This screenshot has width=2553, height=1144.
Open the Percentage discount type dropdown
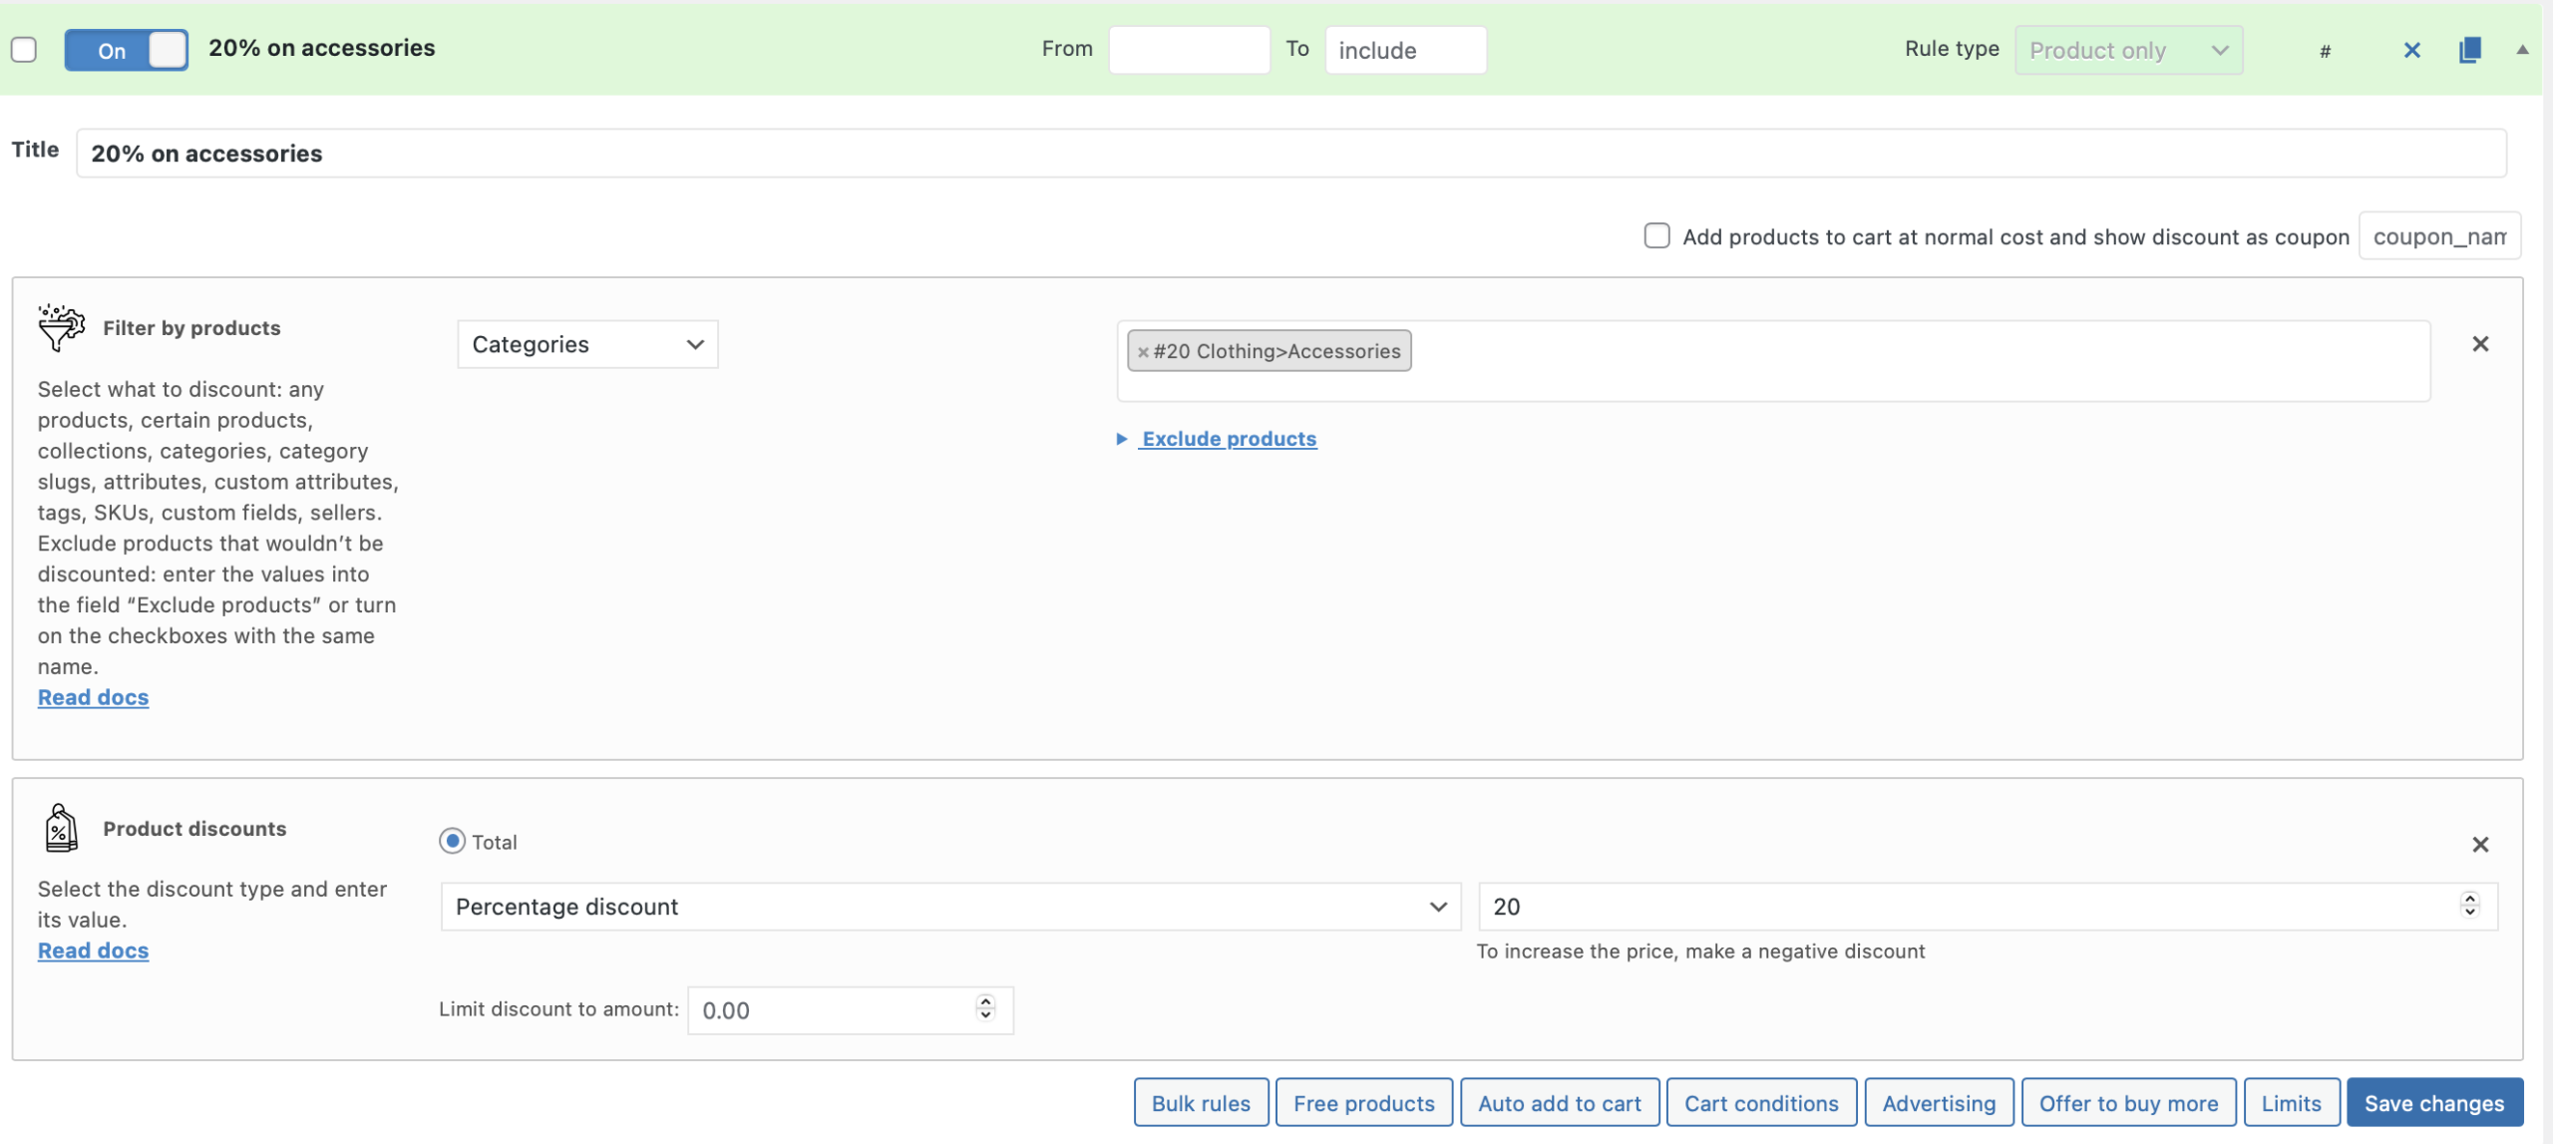[950, 907]
